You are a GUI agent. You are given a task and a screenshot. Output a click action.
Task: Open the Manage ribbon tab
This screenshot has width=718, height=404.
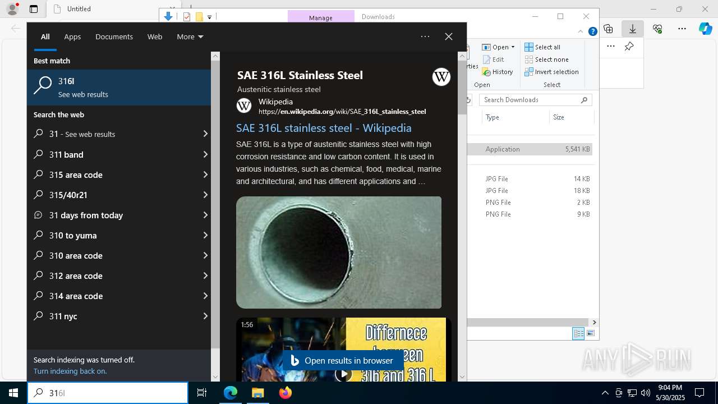point(321,17)
